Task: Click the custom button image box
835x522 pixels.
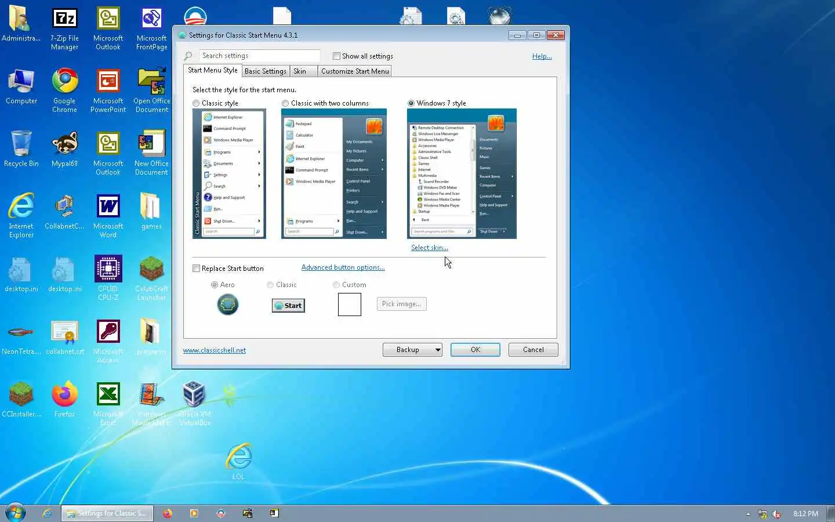Action: 350,304
